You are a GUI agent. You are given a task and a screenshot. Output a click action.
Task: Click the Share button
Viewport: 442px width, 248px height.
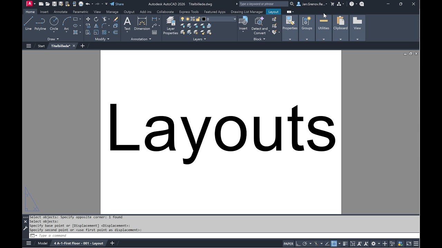(117, 4)
